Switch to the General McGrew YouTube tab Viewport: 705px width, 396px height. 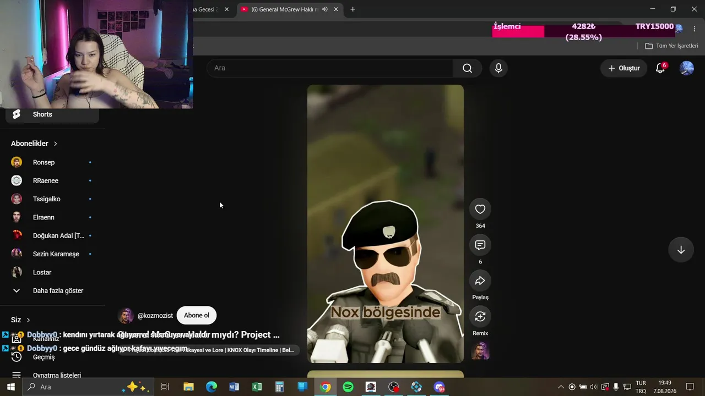click(x=284, y=9)
